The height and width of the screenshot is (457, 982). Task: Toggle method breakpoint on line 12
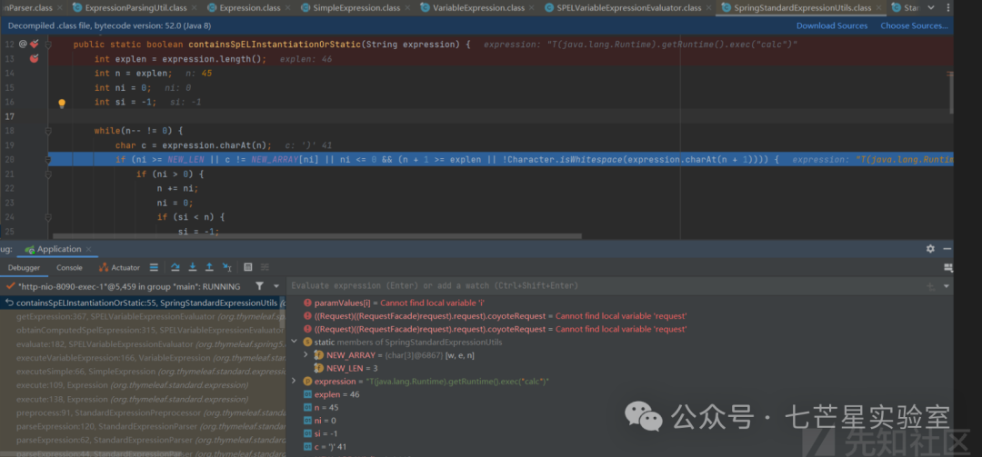[35, 44]
